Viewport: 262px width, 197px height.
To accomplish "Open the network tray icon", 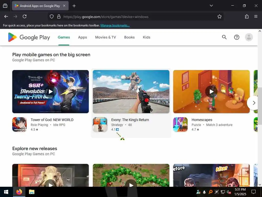I will (x=223, y=192).
